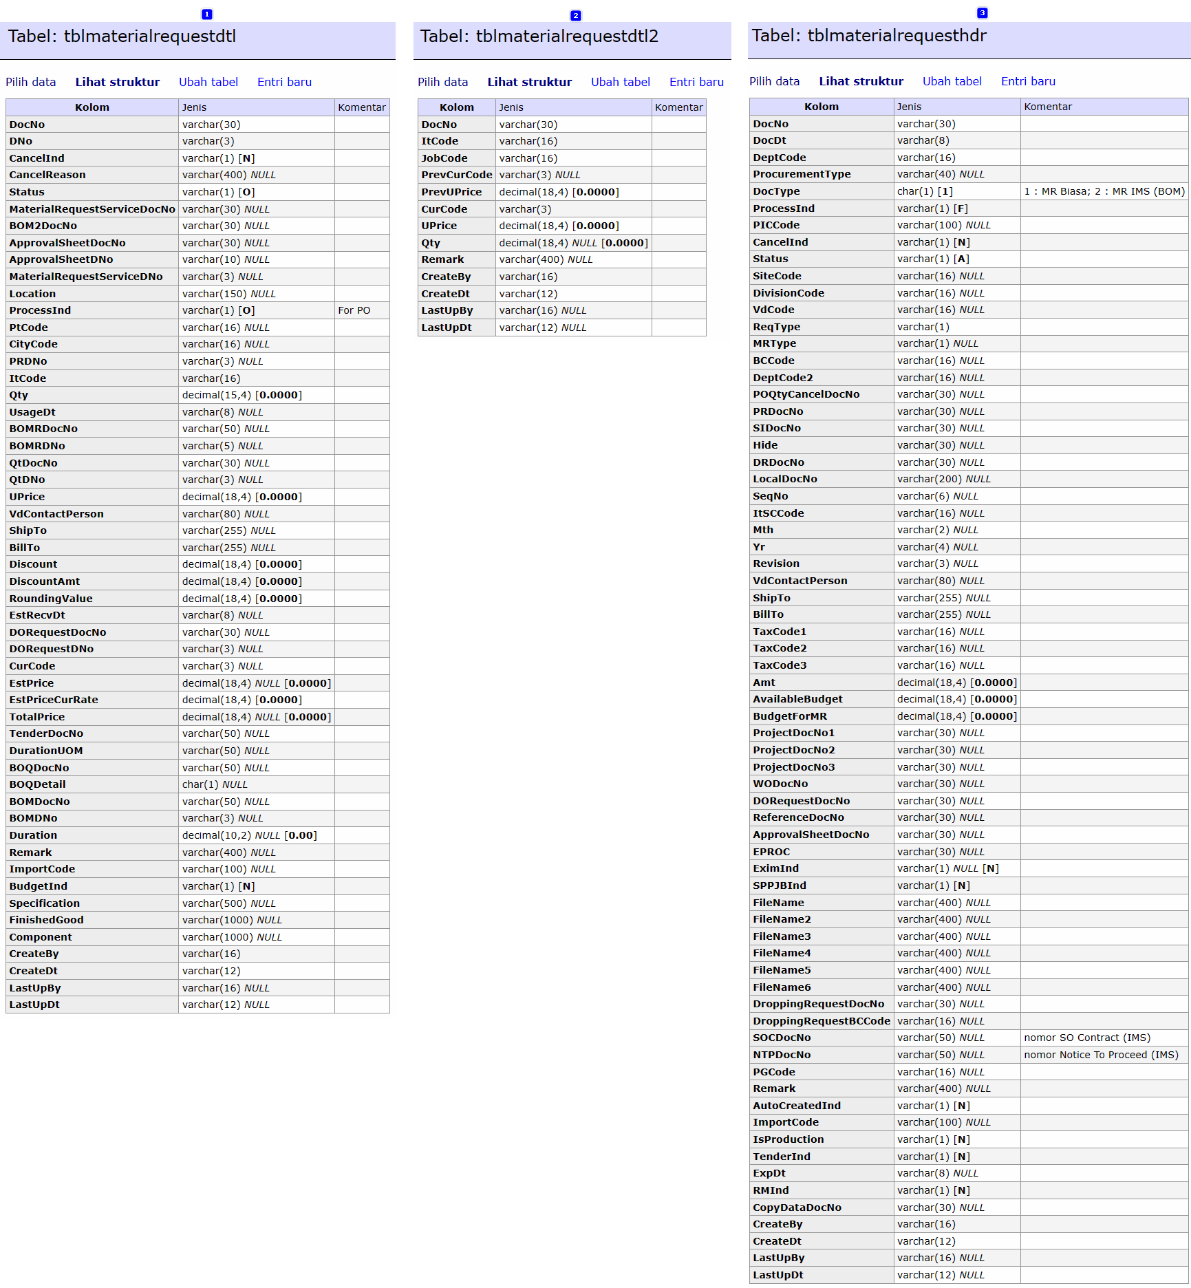Click the ItSCCode column name
This screenshot has height=1288, width=1191.
778,513
